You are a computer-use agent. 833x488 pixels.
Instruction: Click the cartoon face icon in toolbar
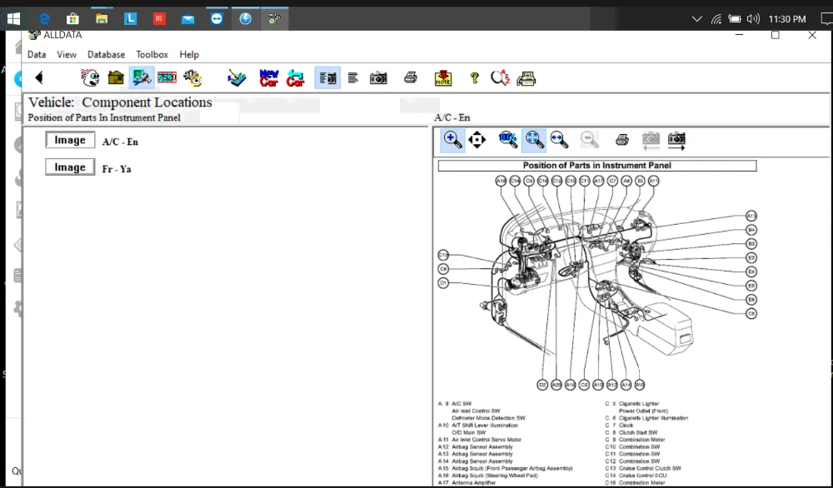(90, 78)
